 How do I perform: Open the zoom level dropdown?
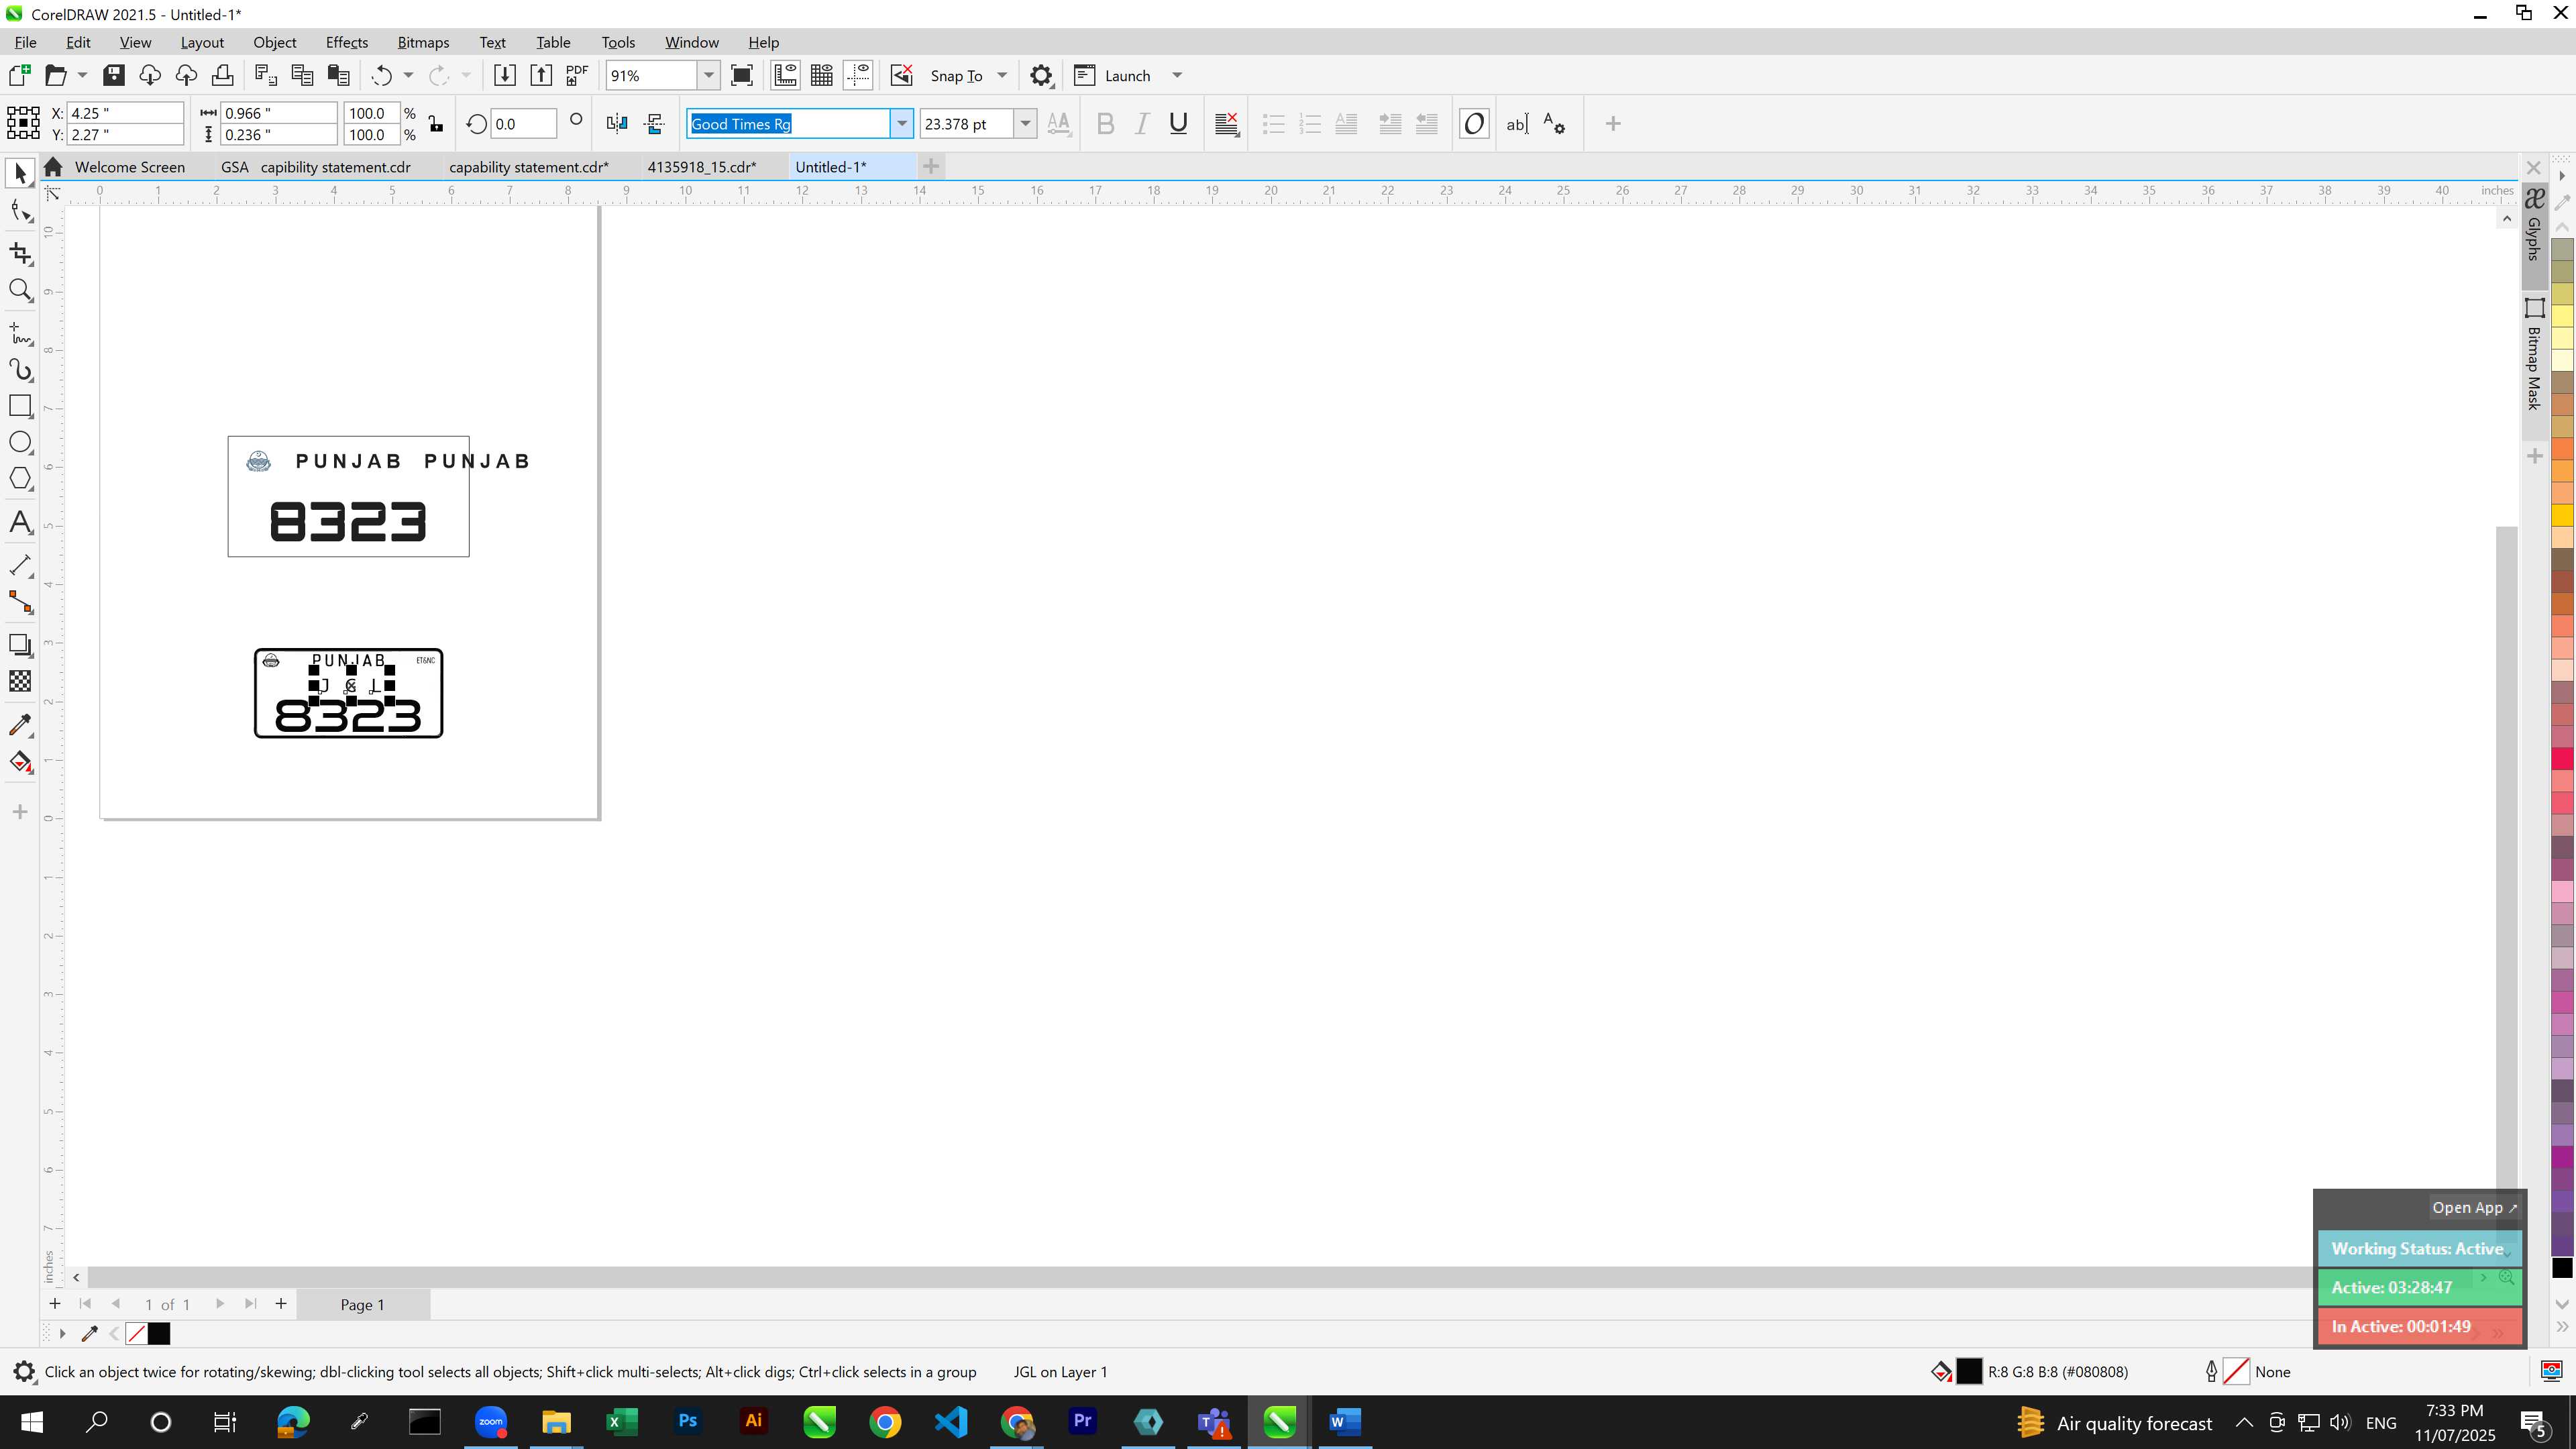(708, 75)
